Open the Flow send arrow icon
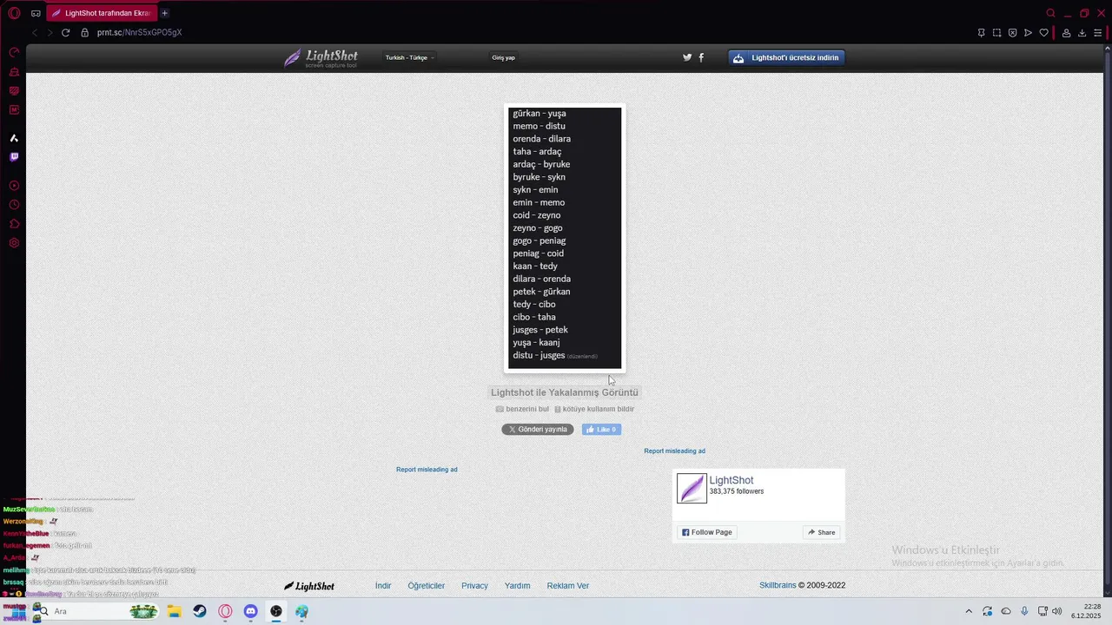The height and width of the screenshot is (625, 1112). (x=1029, y=33)
